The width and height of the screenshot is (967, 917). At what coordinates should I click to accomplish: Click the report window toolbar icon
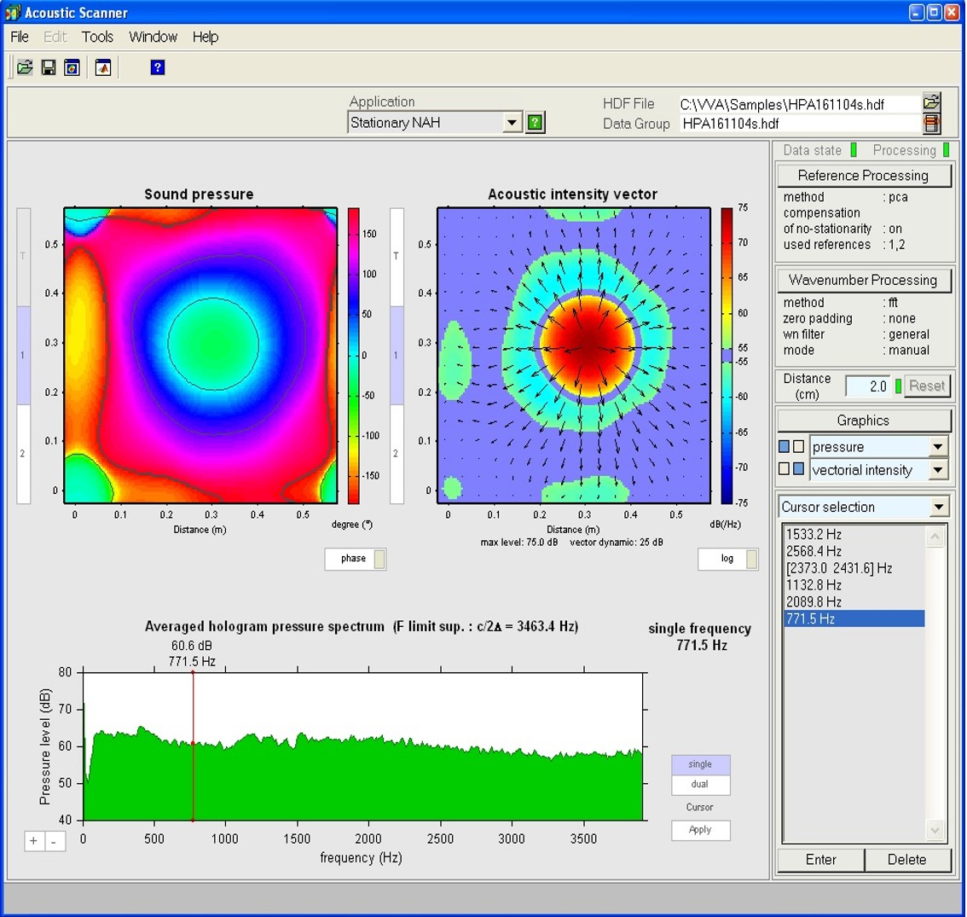[x=72, y=67]
